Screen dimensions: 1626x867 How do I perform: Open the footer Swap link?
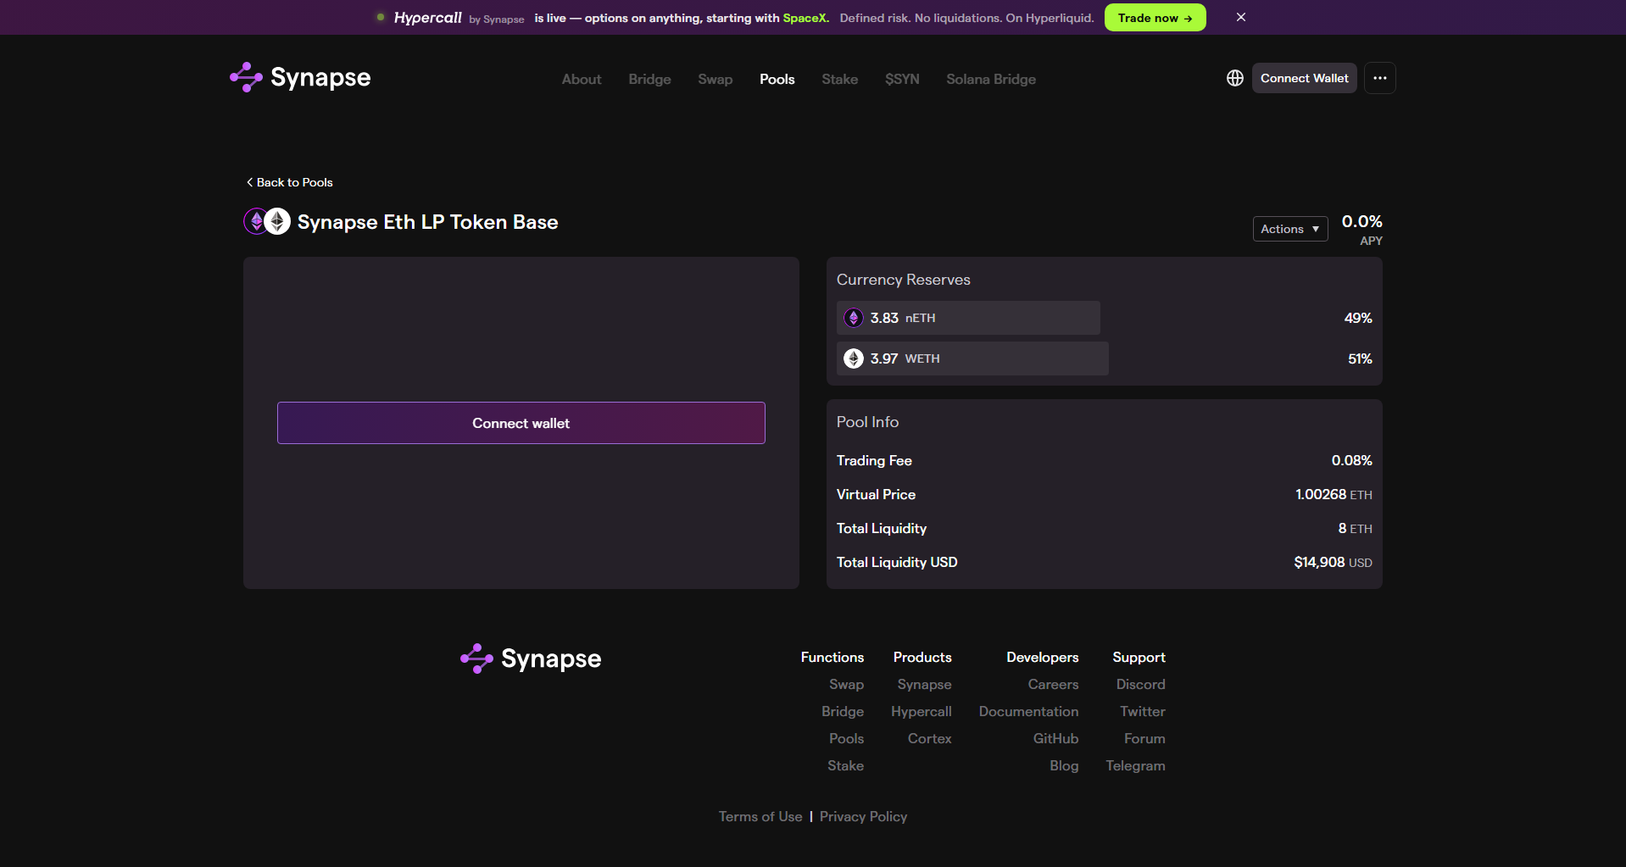tap(847, 684)
